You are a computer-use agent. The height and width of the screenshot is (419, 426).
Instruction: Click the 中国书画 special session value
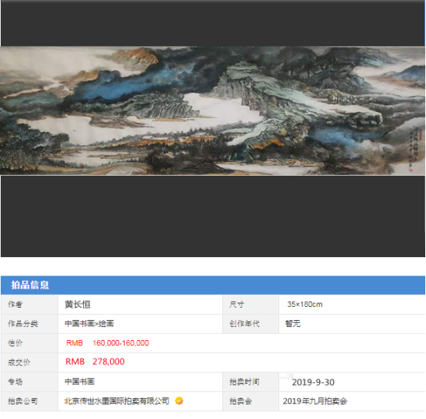pos(79,381)
